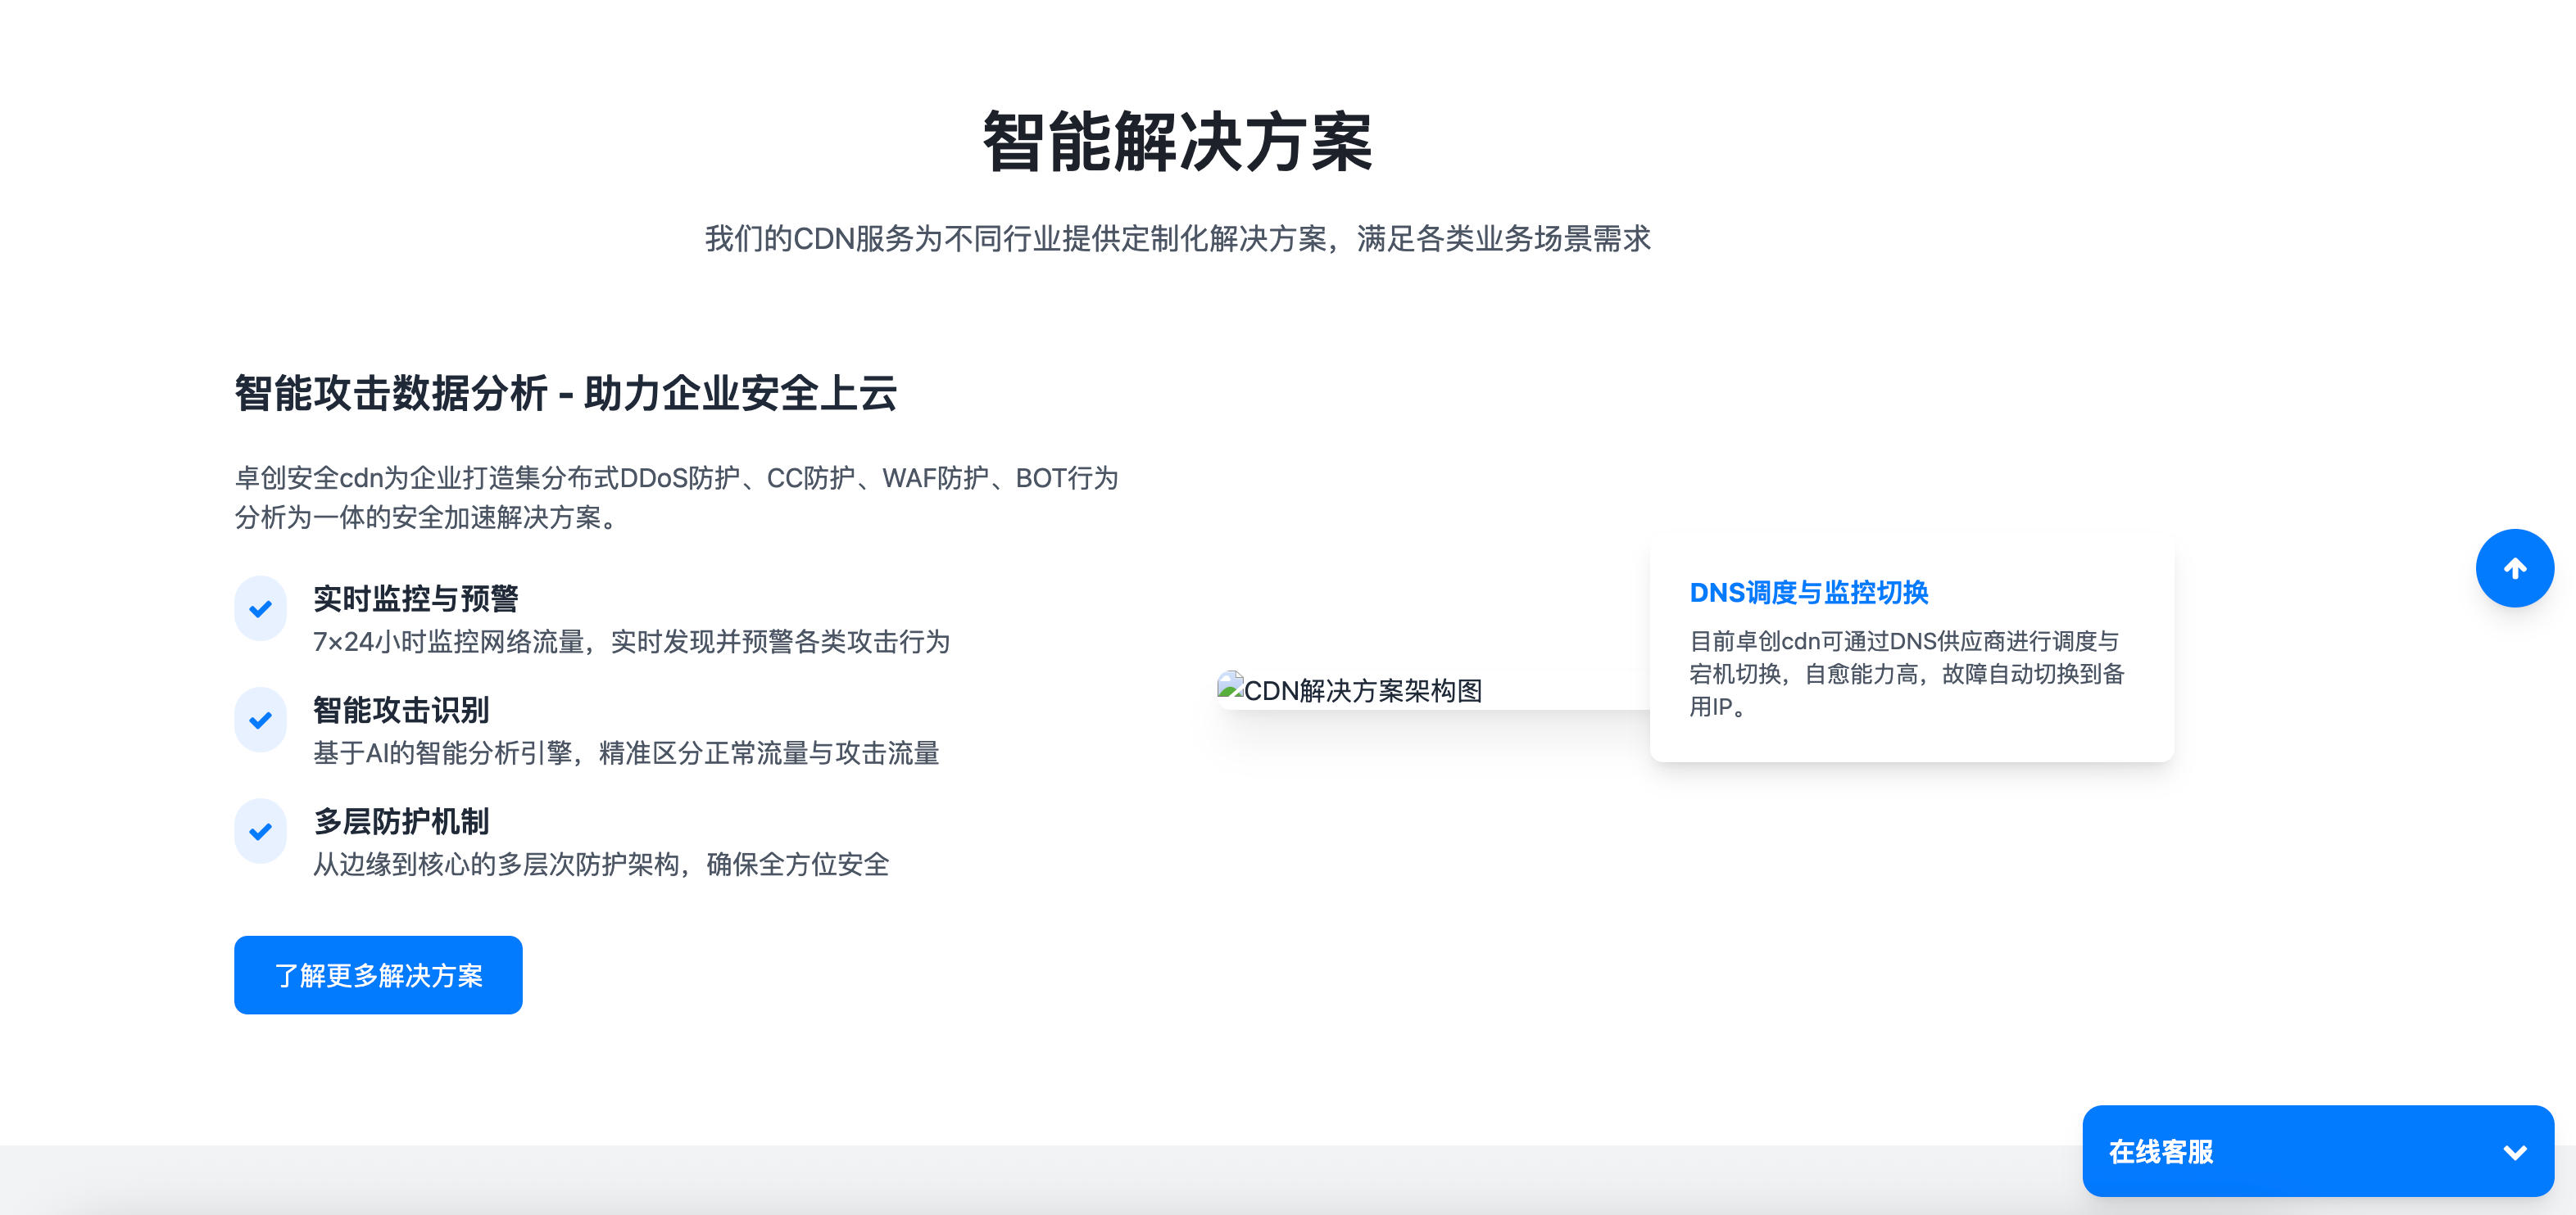Select the DNS调度与监控切换 card title
This screenshot has width=2576, height=1215.
[1808, 593]
